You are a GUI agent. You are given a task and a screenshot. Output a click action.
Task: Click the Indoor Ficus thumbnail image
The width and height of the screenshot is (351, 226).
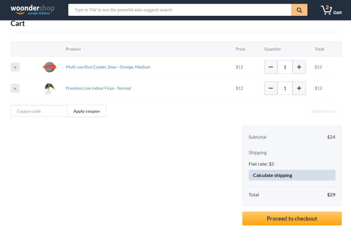(50, 88)
